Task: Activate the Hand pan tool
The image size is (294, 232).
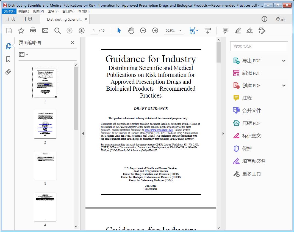Action: (131, 31)
